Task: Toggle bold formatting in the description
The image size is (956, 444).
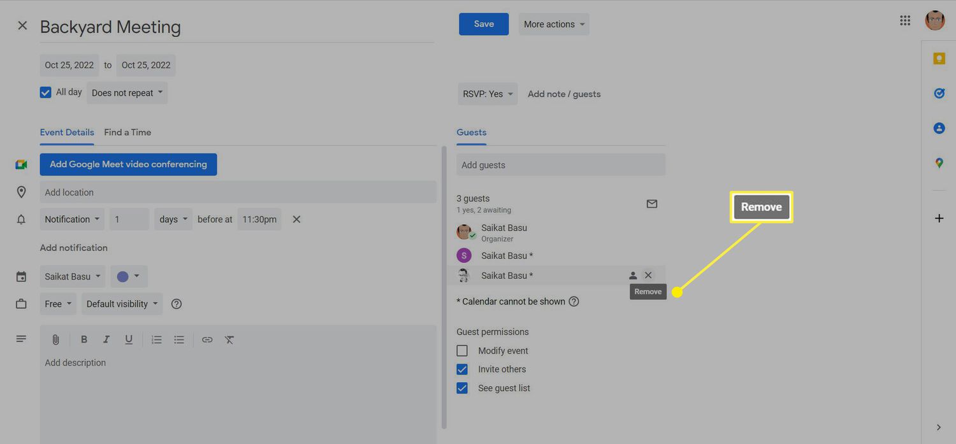Action: [x=83, y=340]
